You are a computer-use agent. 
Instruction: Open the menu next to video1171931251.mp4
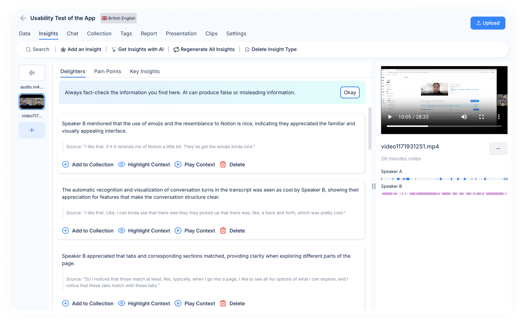(x=498, y=148)
